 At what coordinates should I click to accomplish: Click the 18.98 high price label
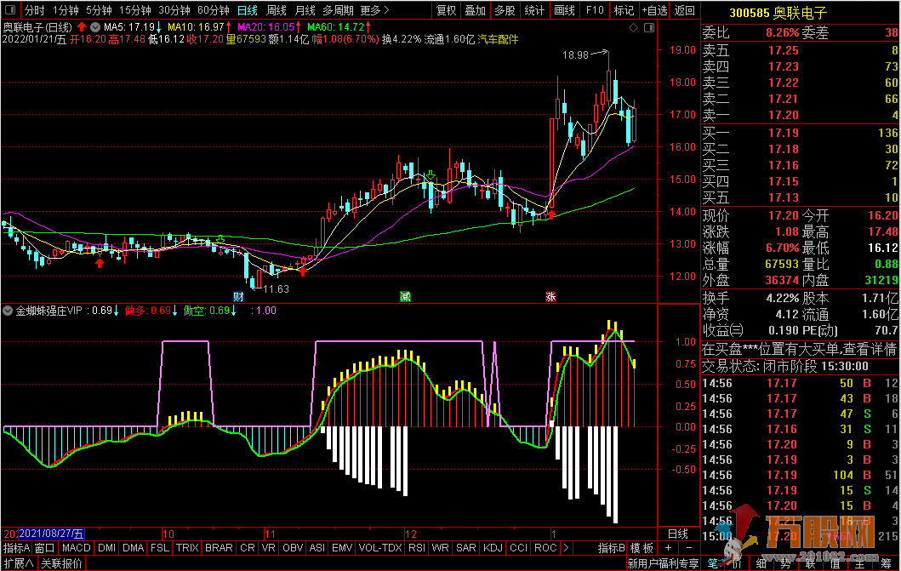click(x=575, y=55)
